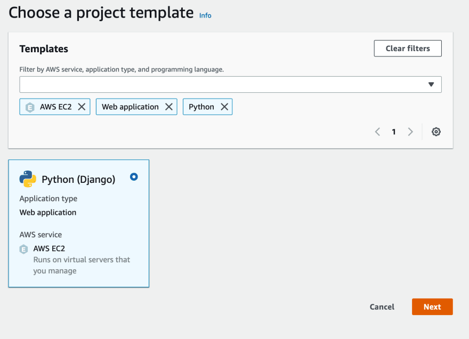Click the AWS EC2 text on card
This screenshot has height=339, width=469.
pyautogui.click(x=49, y=248)
